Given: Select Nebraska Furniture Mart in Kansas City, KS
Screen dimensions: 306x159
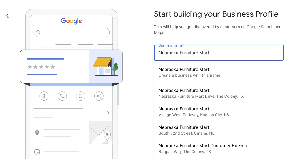Looking at the screenshot, I should [x=219, y=112].
